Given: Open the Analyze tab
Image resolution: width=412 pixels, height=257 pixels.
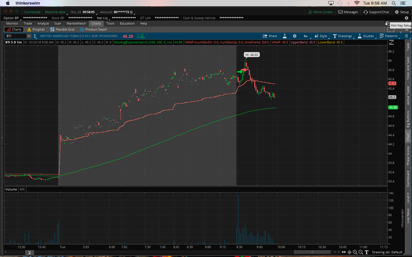Looking at the screenshot, I should pos(43,23).
